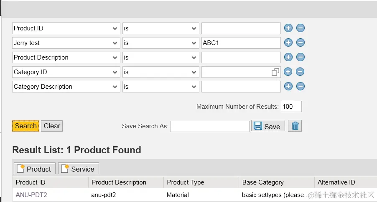The image size is (377, 202).
Task: Open the Category Description criterion dropdown
Action: coord(66,87)
